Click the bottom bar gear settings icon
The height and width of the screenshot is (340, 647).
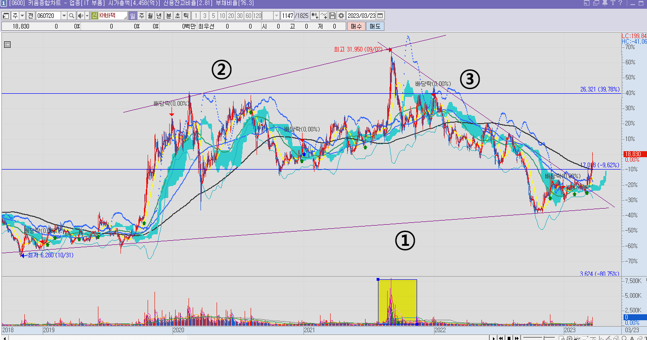pos(569,338)
